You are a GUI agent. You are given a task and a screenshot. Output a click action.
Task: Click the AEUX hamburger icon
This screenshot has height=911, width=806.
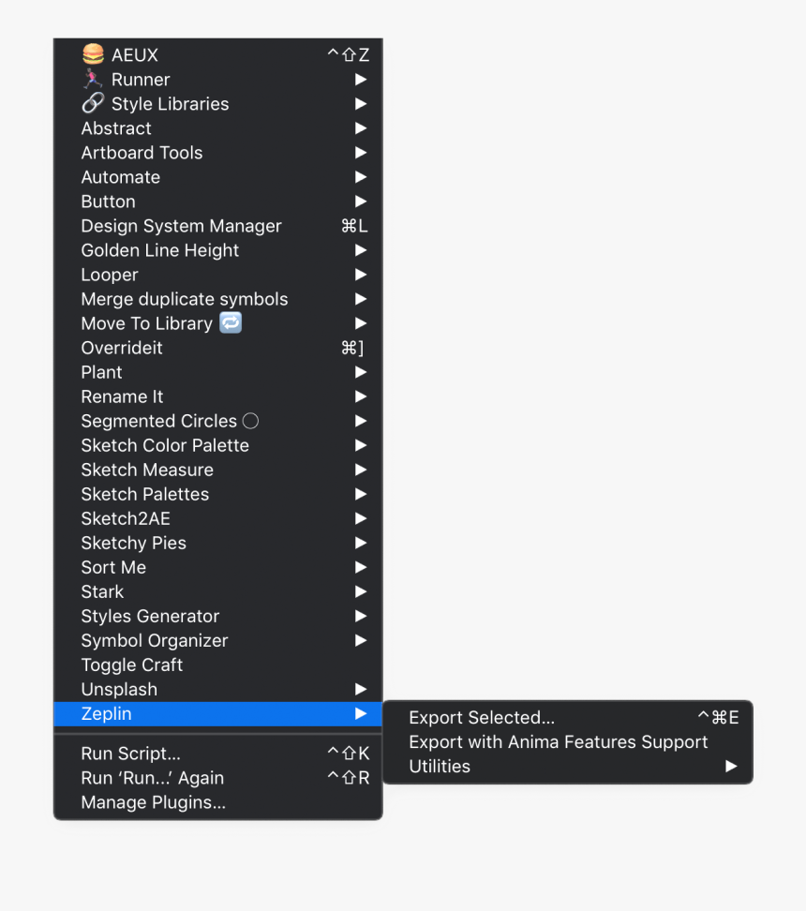pos(93,53)
